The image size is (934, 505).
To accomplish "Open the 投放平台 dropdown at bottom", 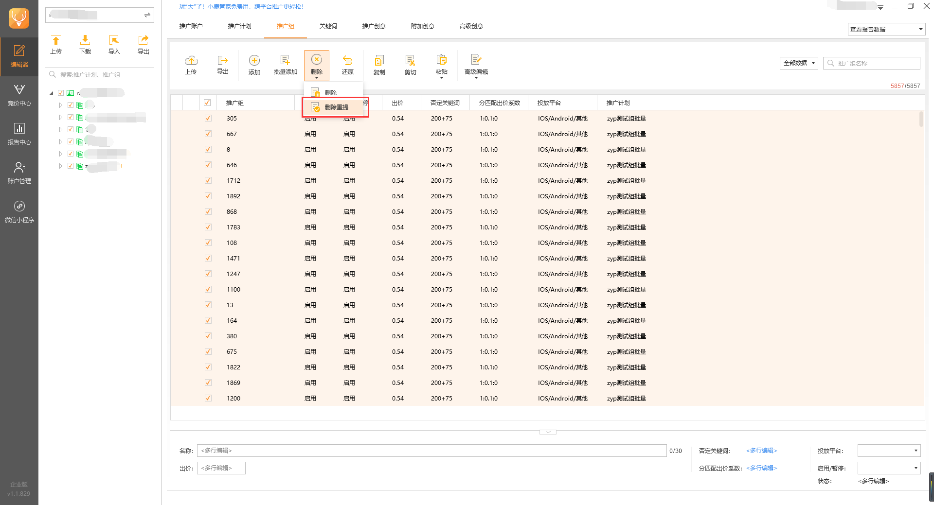I will (889, 451).
